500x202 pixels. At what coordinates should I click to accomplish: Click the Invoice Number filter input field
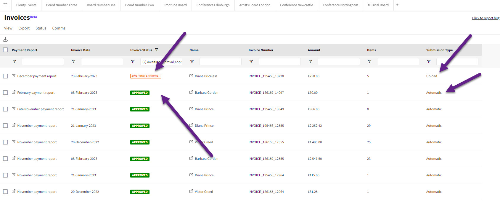279,62
